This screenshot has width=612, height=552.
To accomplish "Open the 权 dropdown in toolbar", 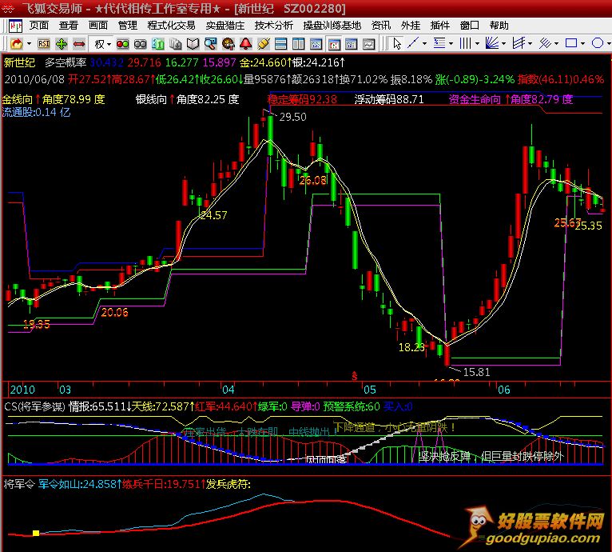I will [x=101, y=43].
